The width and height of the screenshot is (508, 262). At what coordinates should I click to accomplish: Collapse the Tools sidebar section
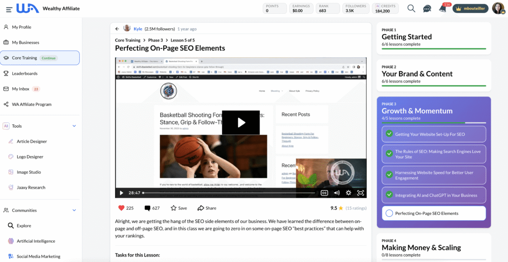point(74,126)
